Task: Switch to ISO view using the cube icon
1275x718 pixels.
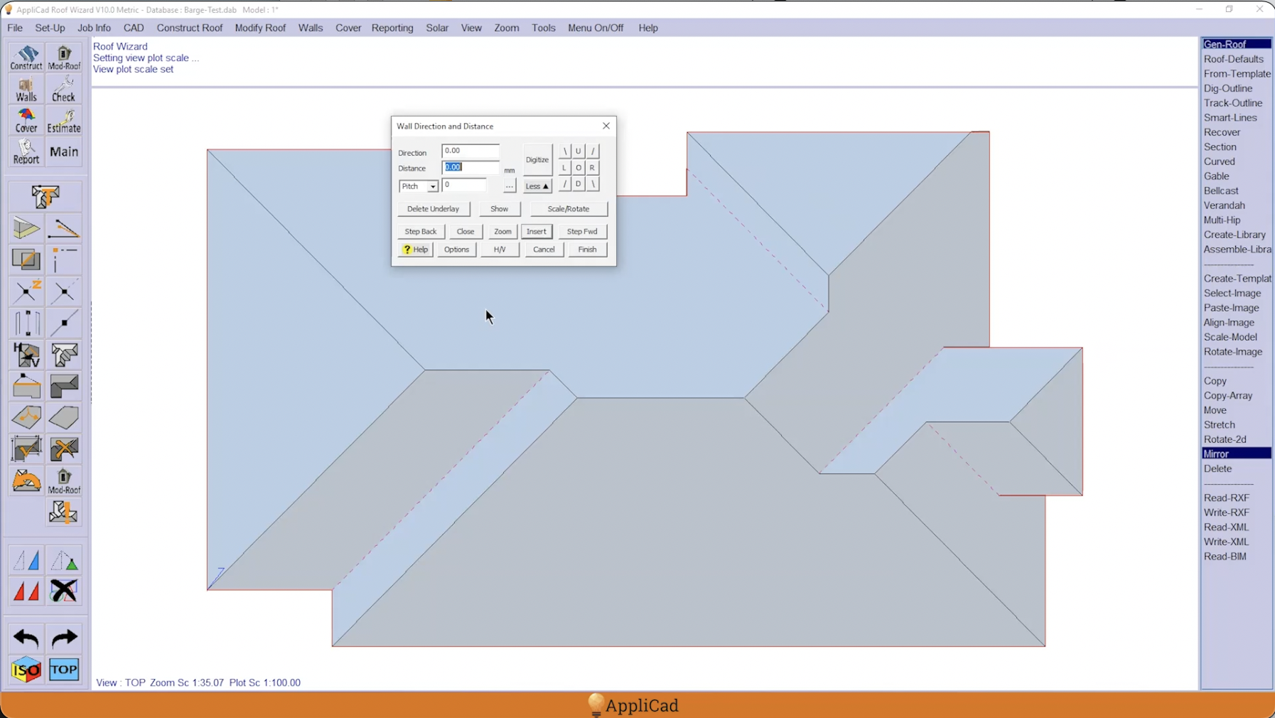Action: 26,669
